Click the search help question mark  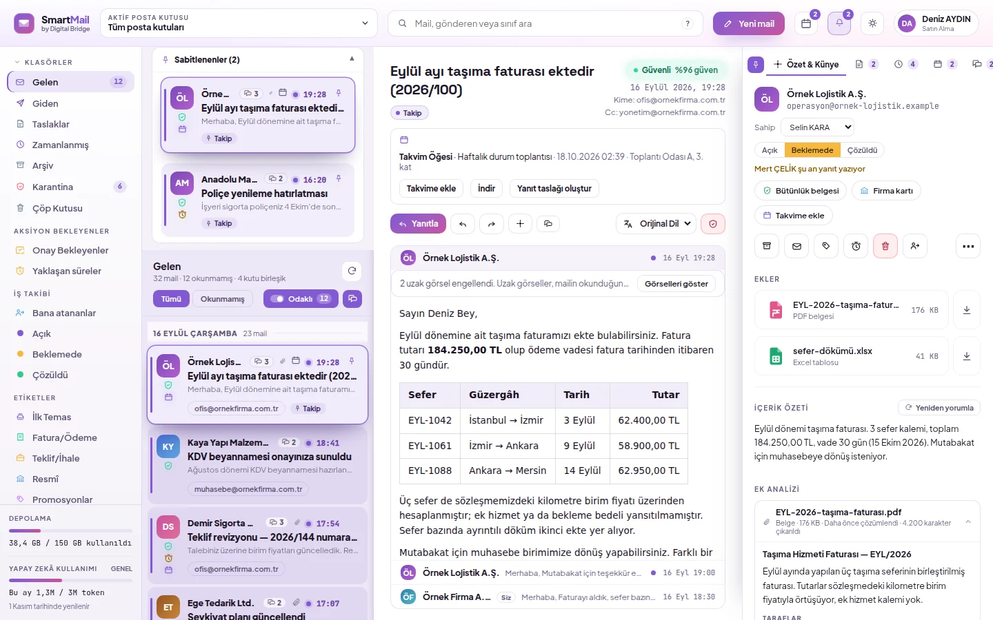[x=688, y=23]
